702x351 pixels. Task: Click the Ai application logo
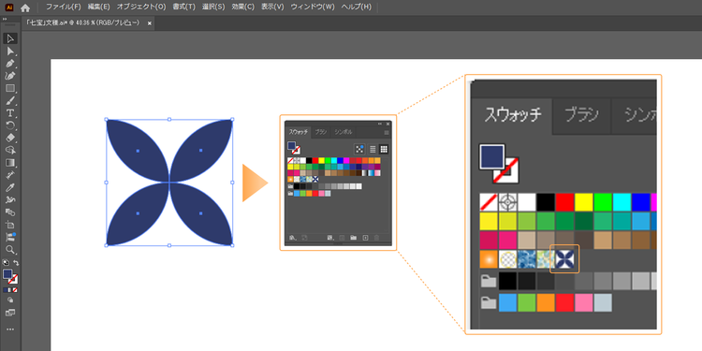tap(8, 7)
